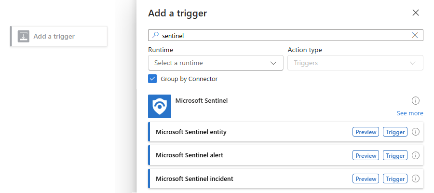Uncheck Group by Connector checkbox

coord(152,79)
